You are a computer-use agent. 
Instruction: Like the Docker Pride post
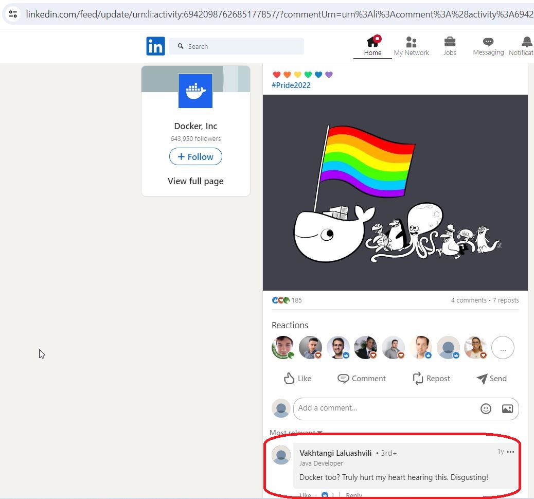coord(298,379)
